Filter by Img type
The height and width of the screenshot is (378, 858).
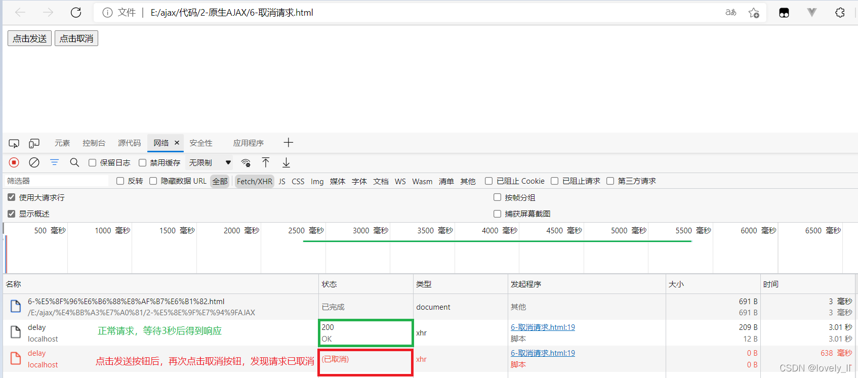(317, 181)
